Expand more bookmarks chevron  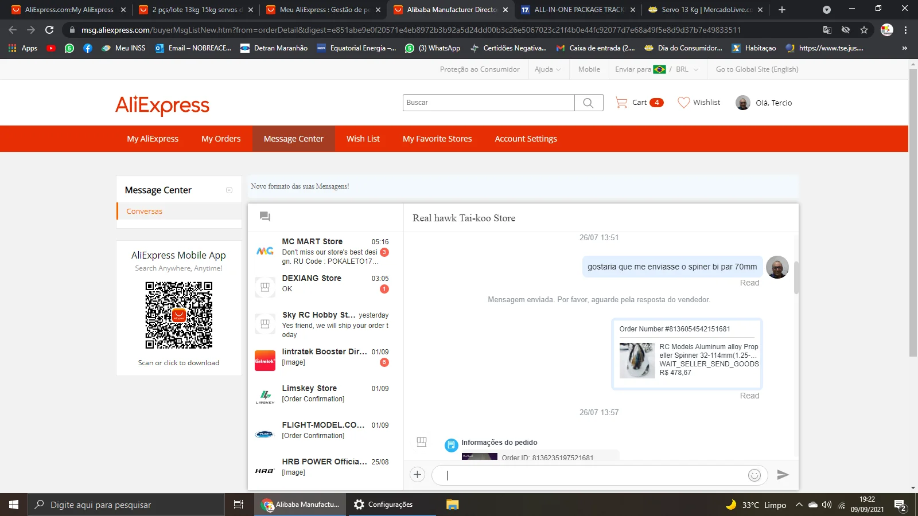pyautogui.click(x=904, y=48)
